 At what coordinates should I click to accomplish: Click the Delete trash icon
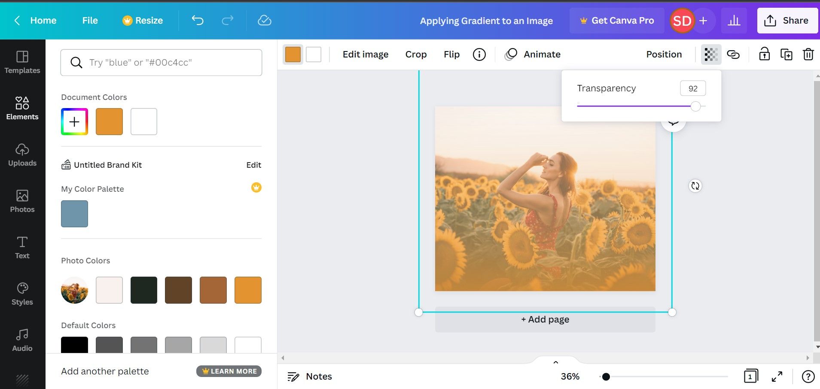[x=808, y=54]
